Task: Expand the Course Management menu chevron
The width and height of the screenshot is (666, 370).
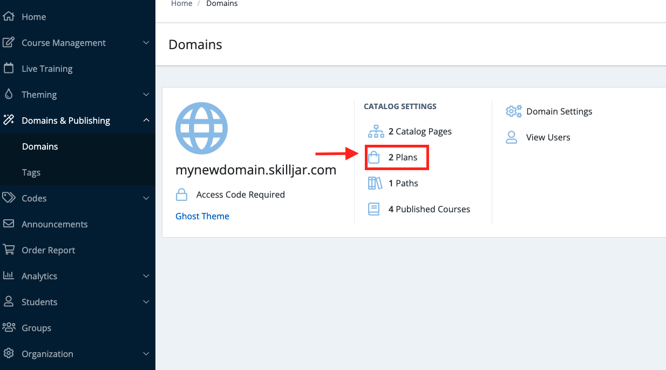Action: pyautogui.click(x=146, y=43)
